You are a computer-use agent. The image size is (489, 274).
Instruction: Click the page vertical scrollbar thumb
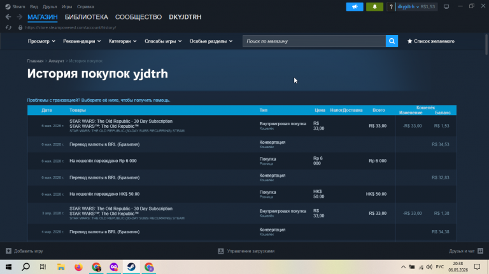pyautogui.click(x=486, y=45)
